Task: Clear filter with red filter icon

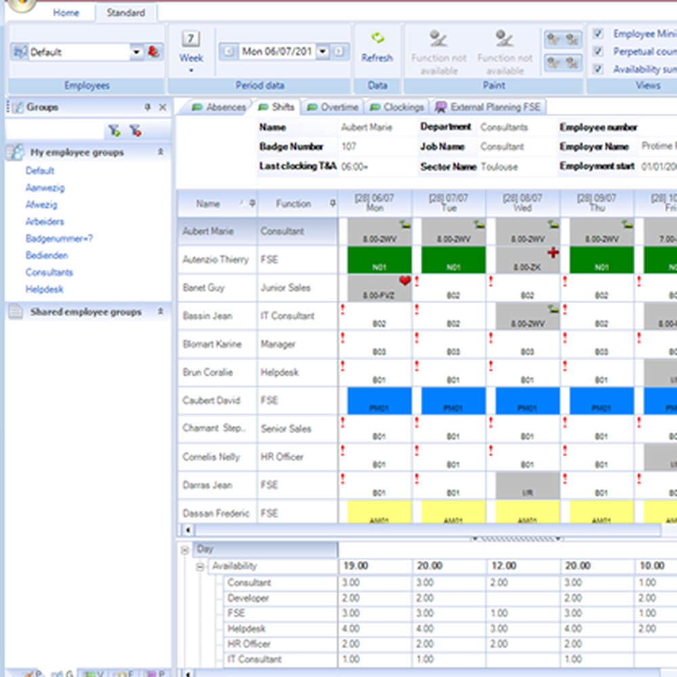Action: 135,131
